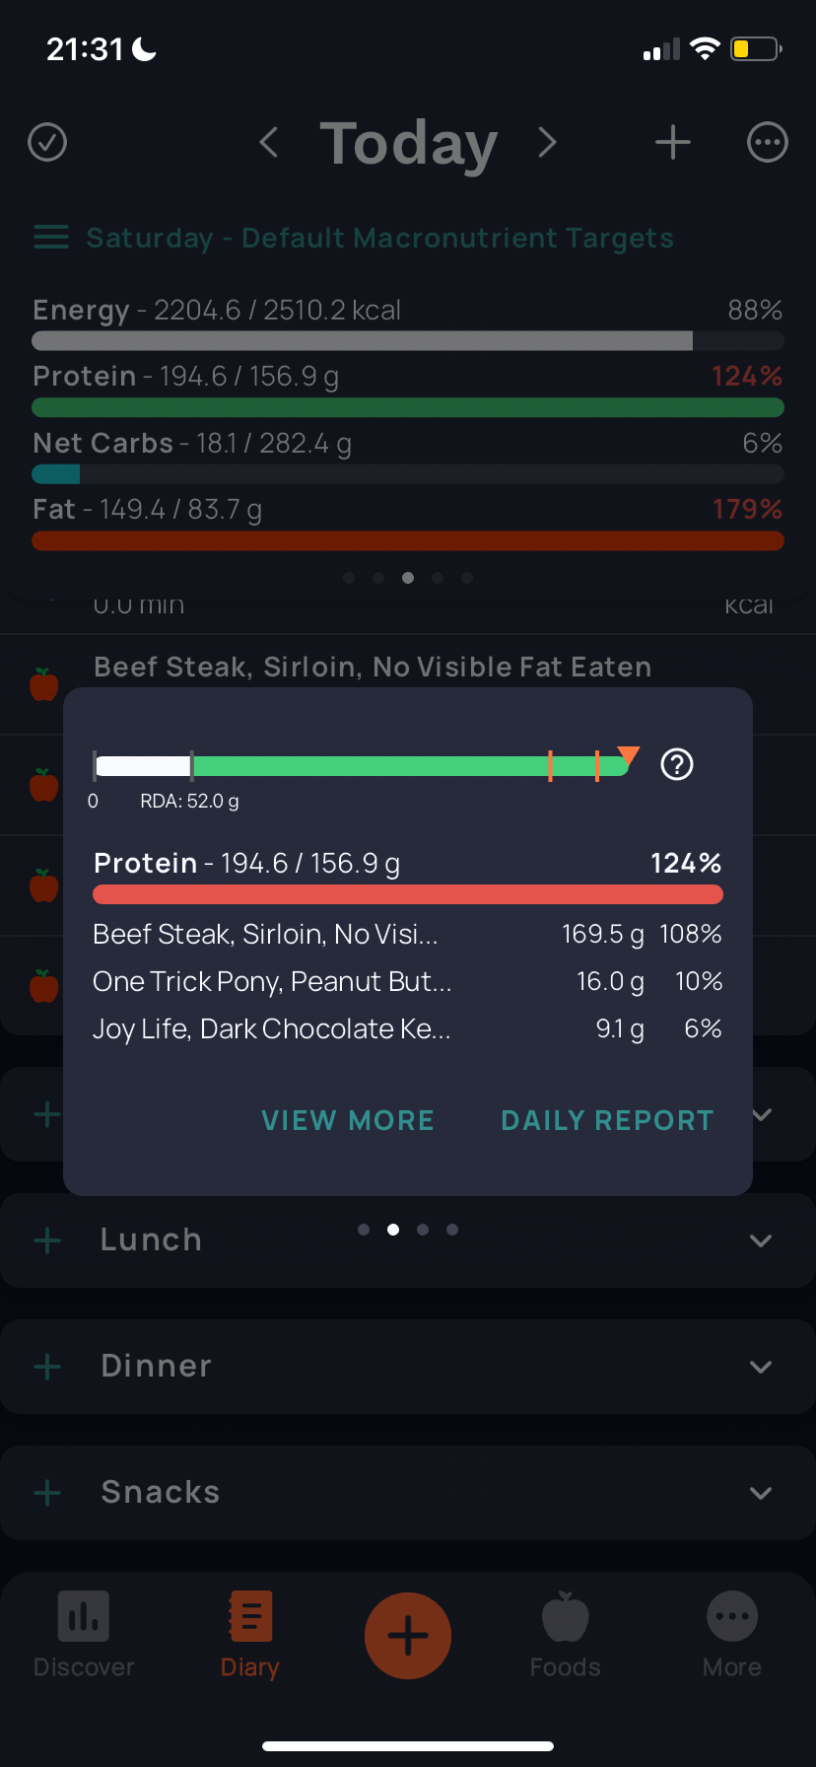Screen dimensions: 816x1767
Task: Go to the next day arrow
Action: point(548,142)
